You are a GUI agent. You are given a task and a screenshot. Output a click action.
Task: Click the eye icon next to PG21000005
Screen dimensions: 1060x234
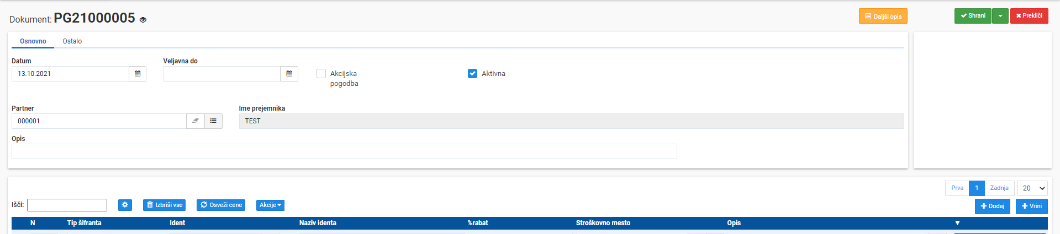pos(143,20)
